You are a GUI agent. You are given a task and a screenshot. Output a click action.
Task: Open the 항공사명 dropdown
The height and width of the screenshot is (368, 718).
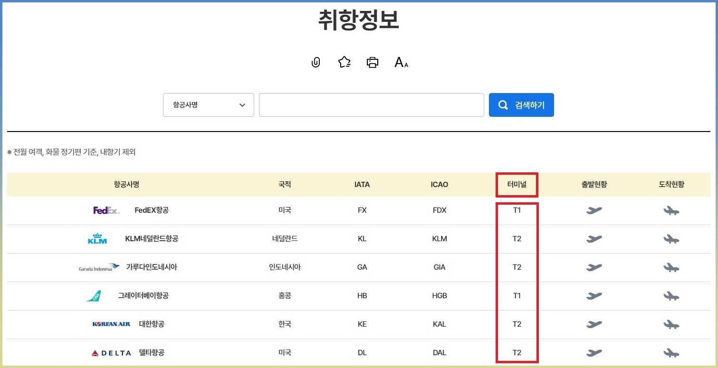pos(208,105)
